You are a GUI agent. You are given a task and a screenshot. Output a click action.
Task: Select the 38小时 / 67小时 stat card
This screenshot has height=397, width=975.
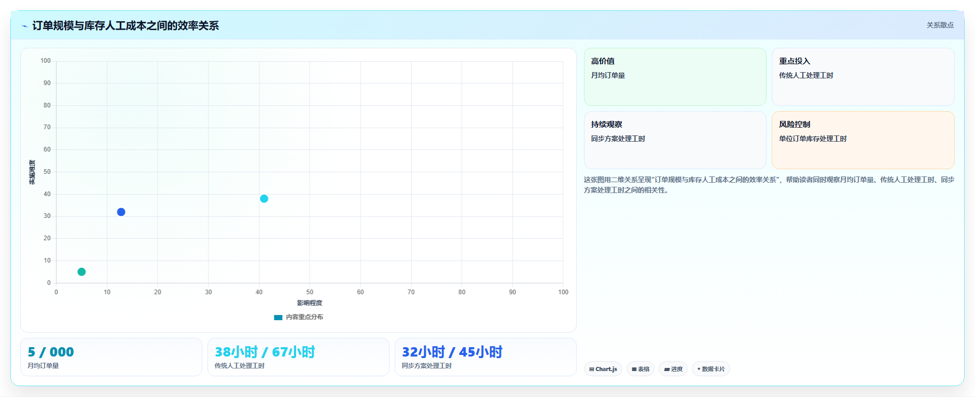[x=298, y=357]
